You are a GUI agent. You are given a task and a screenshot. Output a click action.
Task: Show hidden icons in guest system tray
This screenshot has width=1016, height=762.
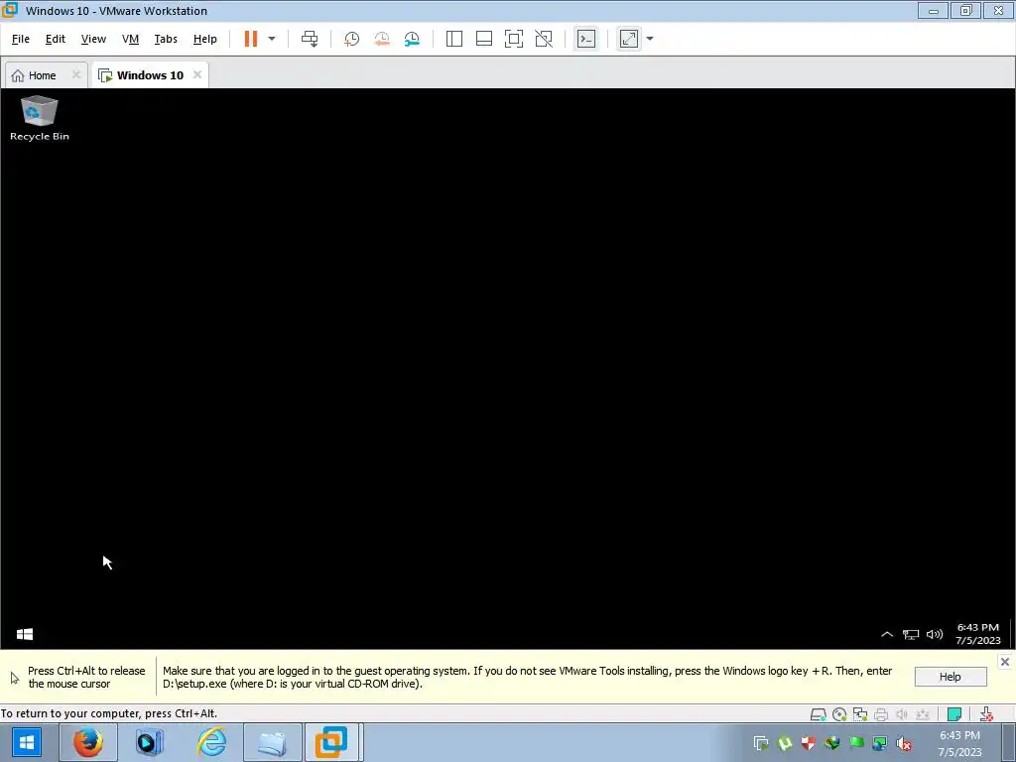(887, 634)
